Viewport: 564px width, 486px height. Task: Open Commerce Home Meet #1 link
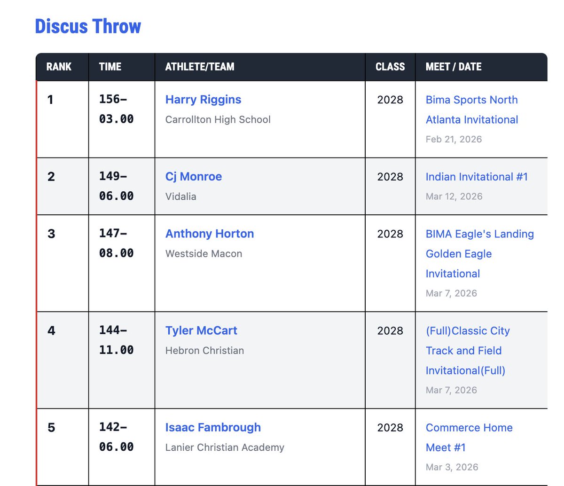pyautogui.click(x=469, y=438)
